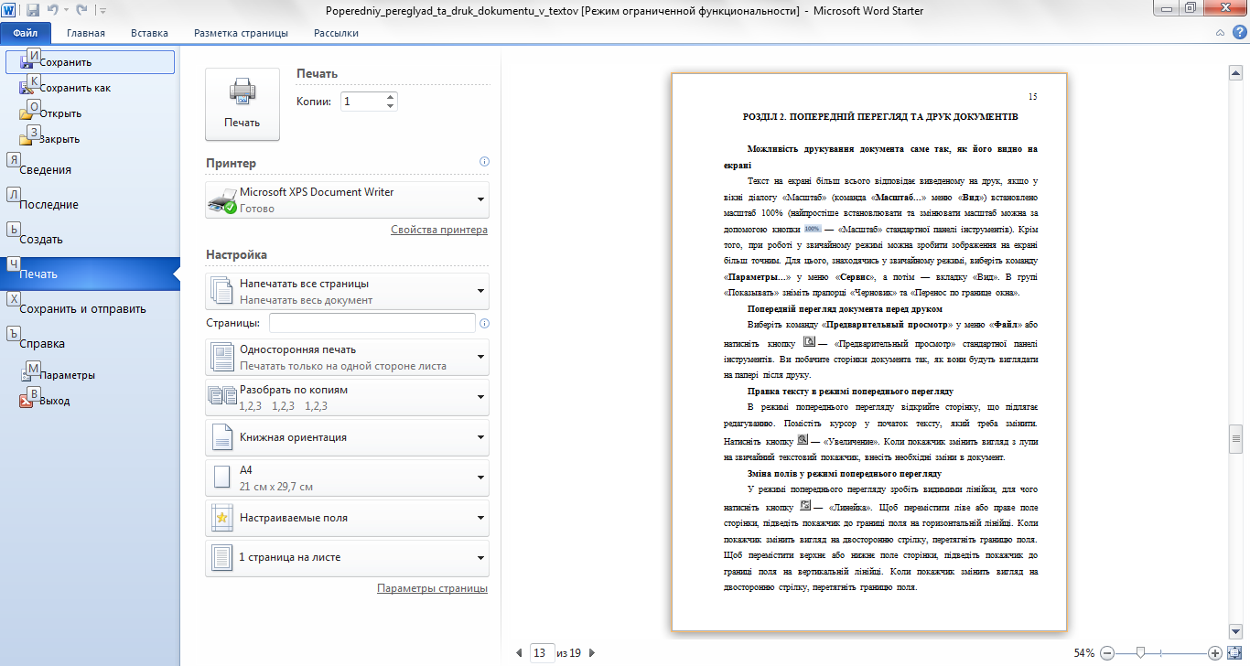
Task: Switch to the Главная tab
Action: coord(85,33)
